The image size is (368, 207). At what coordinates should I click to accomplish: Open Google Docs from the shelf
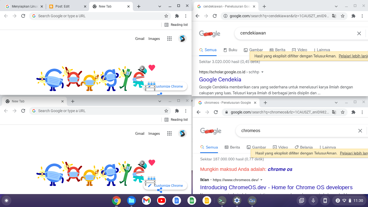pos(177,201)
